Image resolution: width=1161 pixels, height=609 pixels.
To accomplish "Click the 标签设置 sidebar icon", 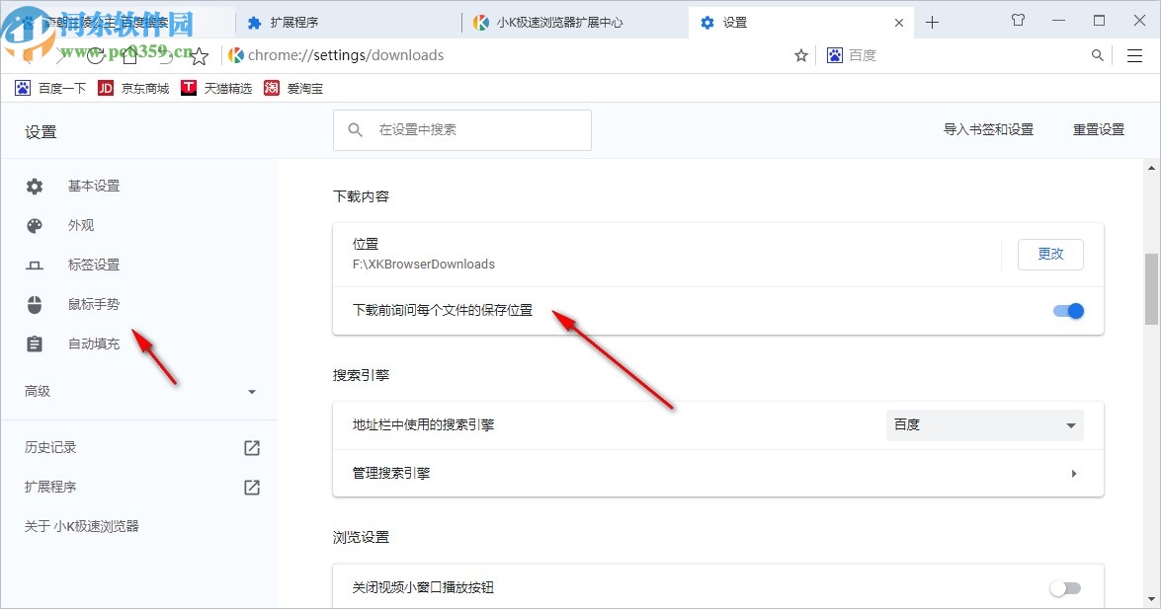I will tap(34, 265).
